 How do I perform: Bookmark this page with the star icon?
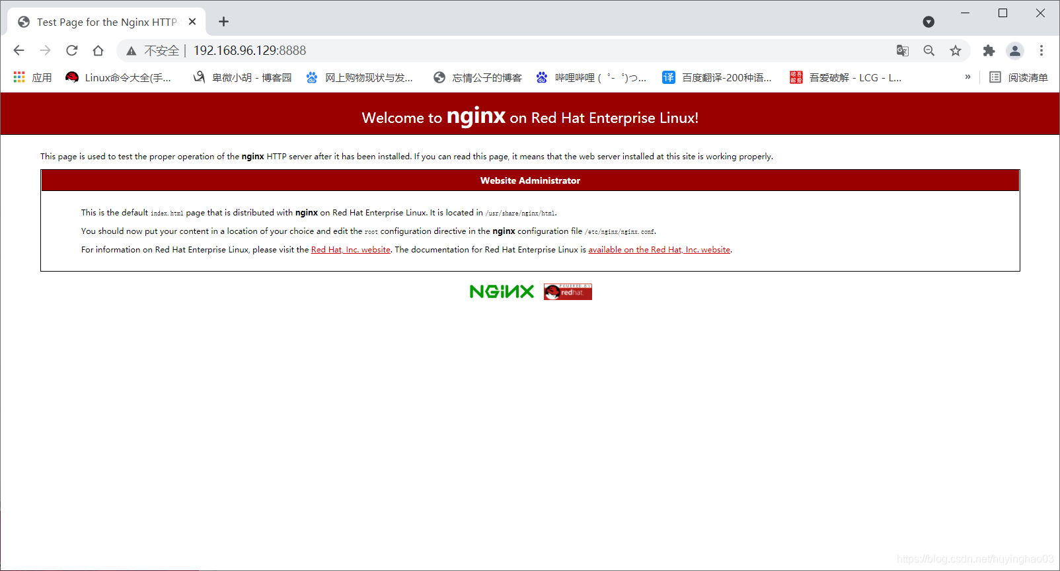[955, 50]
